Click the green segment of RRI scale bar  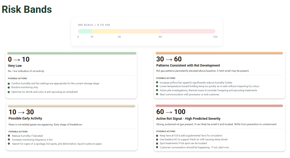point(85,31)
